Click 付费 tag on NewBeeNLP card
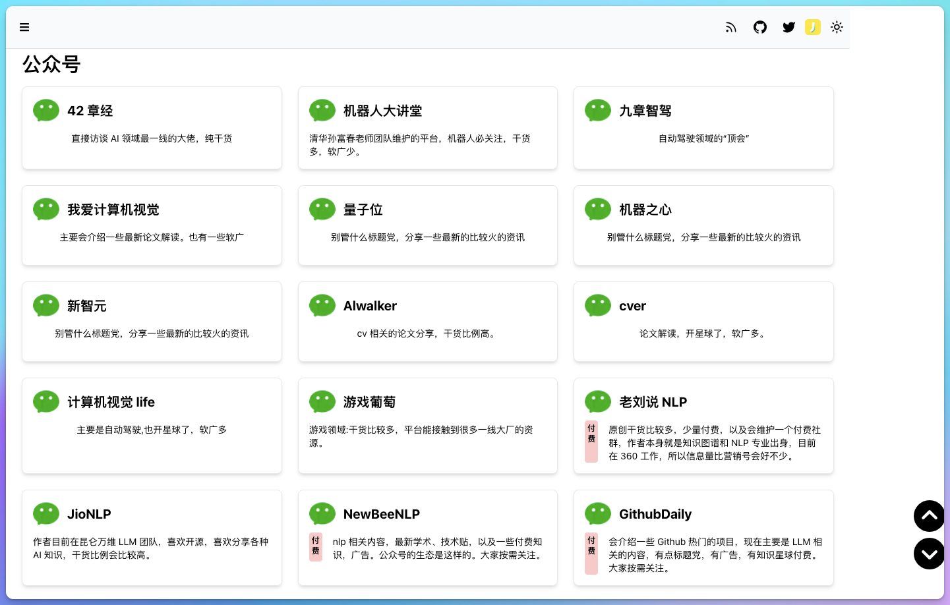Image resolution: width=950 pixels, height=605 pixels. tap(316, 547)
